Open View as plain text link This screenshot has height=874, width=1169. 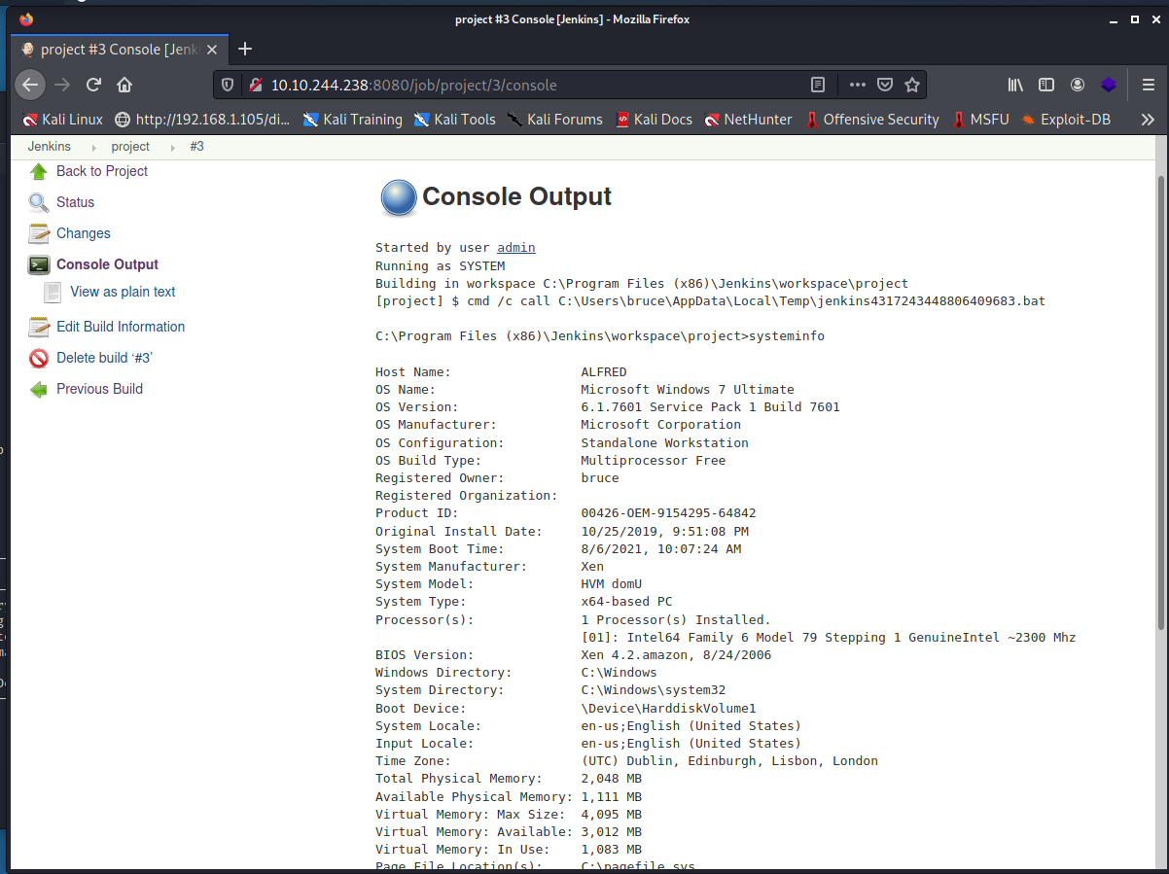(x=123, y=292)
